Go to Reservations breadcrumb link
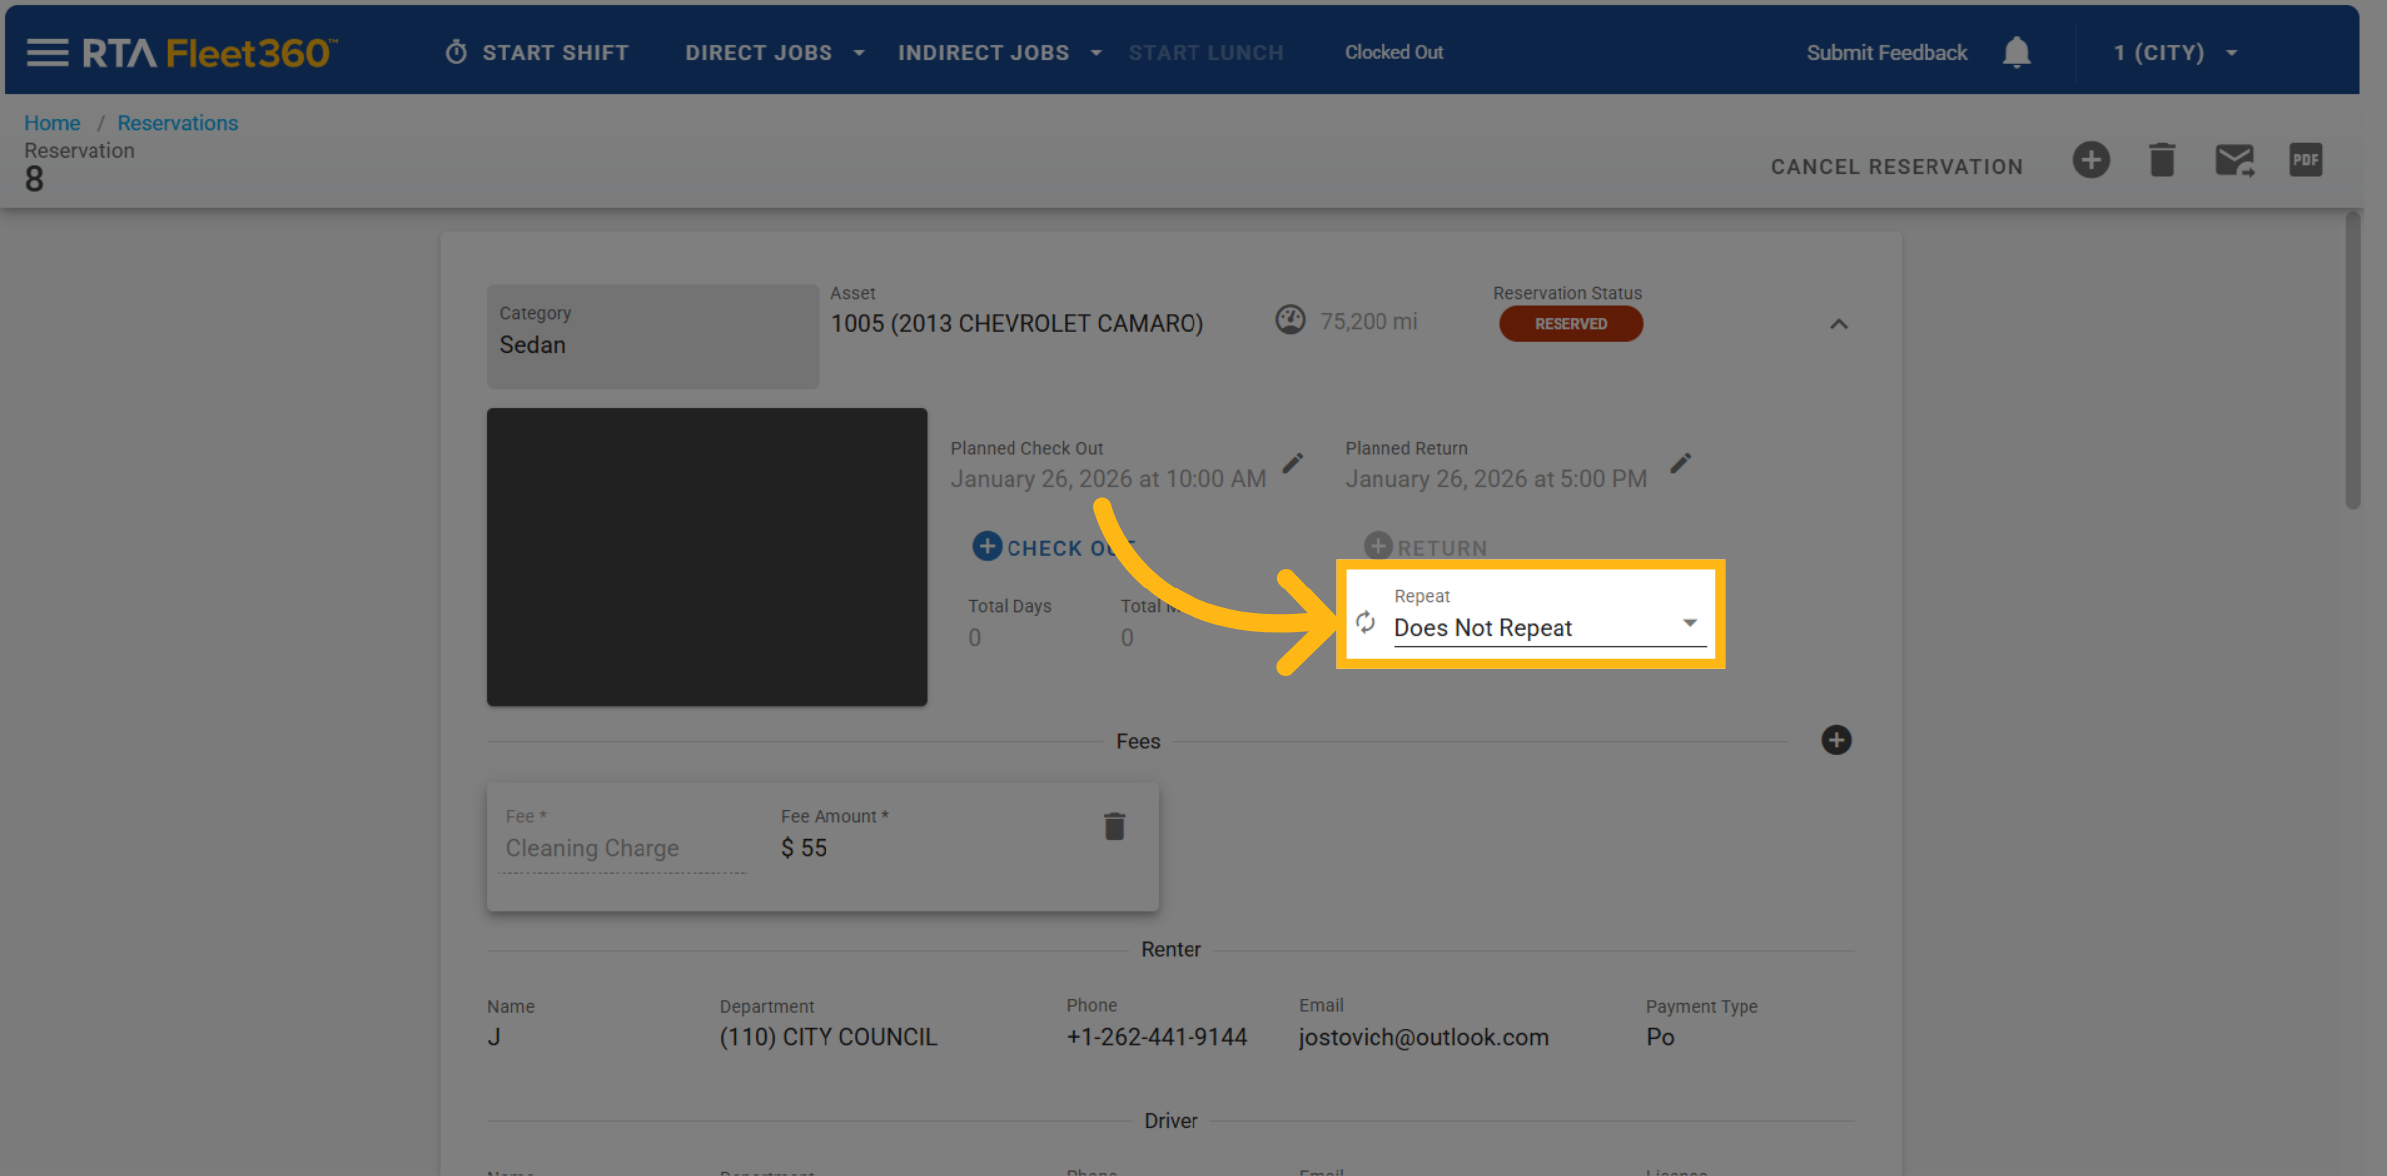 tap(177, 123)
